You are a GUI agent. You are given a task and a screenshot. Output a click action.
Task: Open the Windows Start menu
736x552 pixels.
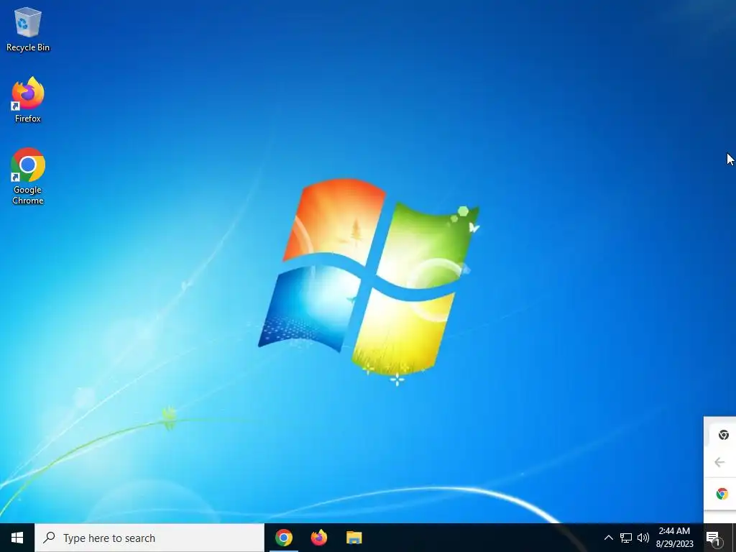point(17,538)
